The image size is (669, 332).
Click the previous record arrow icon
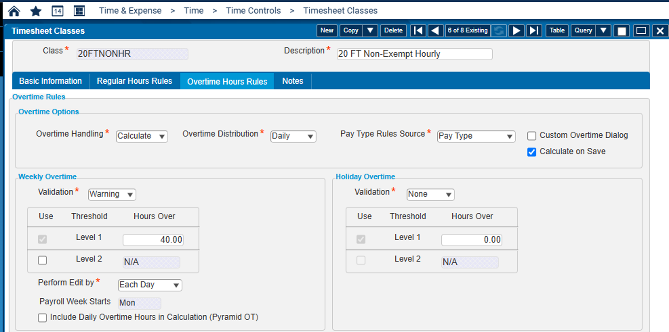(435, 31)
